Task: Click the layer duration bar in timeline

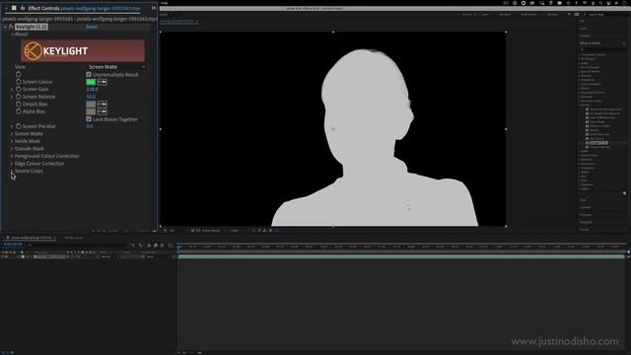Action: [401, 256]
